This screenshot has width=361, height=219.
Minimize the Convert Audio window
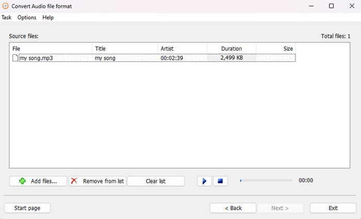(x=311, y=6)
